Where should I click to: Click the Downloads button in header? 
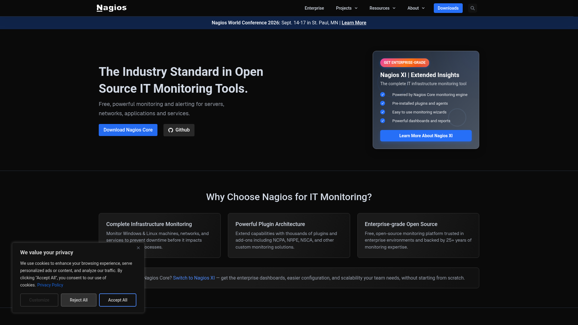[x=448, y=8]
